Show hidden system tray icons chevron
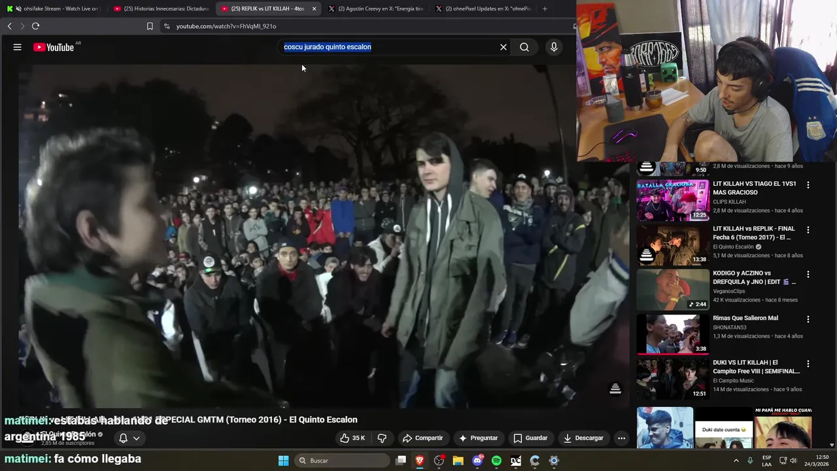The height and width of the screenshot is (471, 837). point(736,461)
